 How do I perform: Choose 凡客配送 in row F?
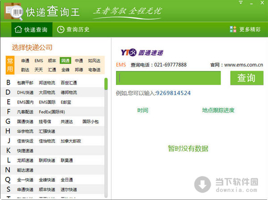click(25, 112)
